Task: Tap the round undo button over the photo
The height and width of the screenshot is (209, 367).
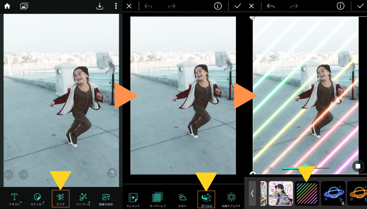Action: click(x=8, y=175)
